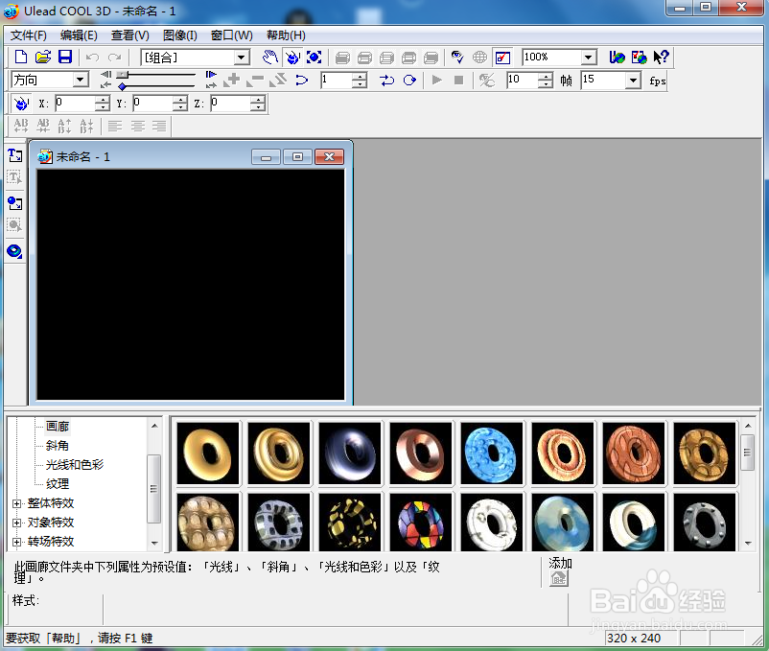
Task: Choose the dark chrome ring thumbnail
Action: (x=350, y=453)
